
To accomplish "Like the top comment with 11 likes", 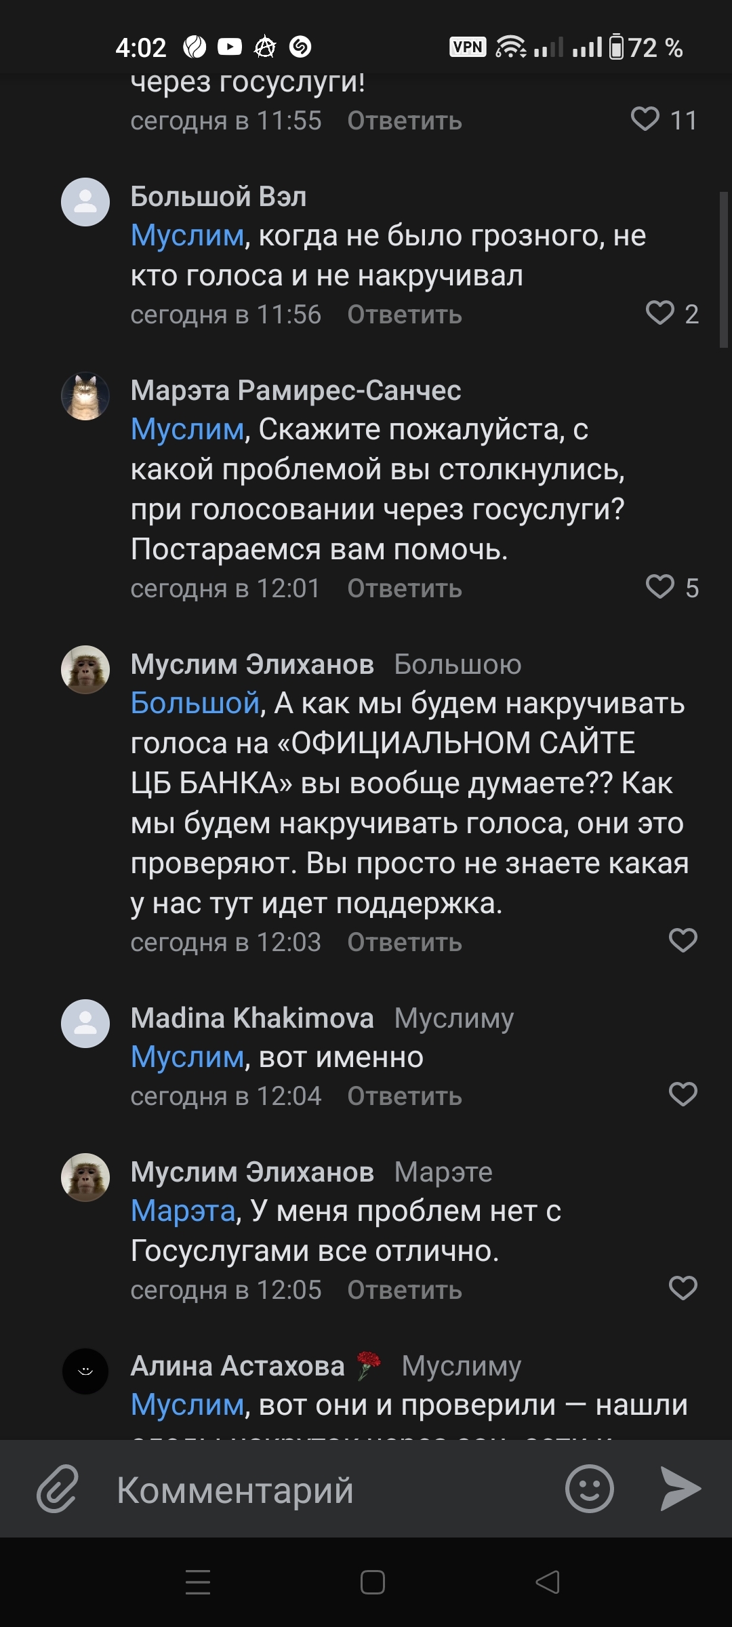I will click(645, 119).
